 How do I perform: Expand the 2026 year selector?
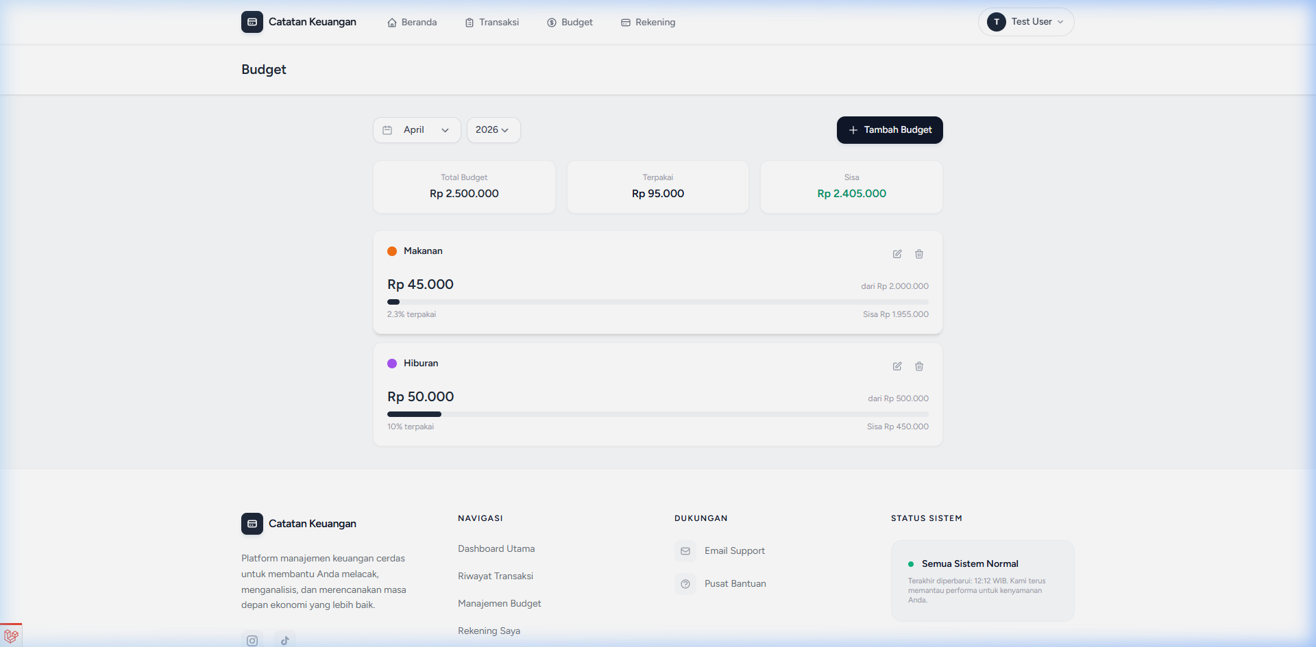(493, 130)
